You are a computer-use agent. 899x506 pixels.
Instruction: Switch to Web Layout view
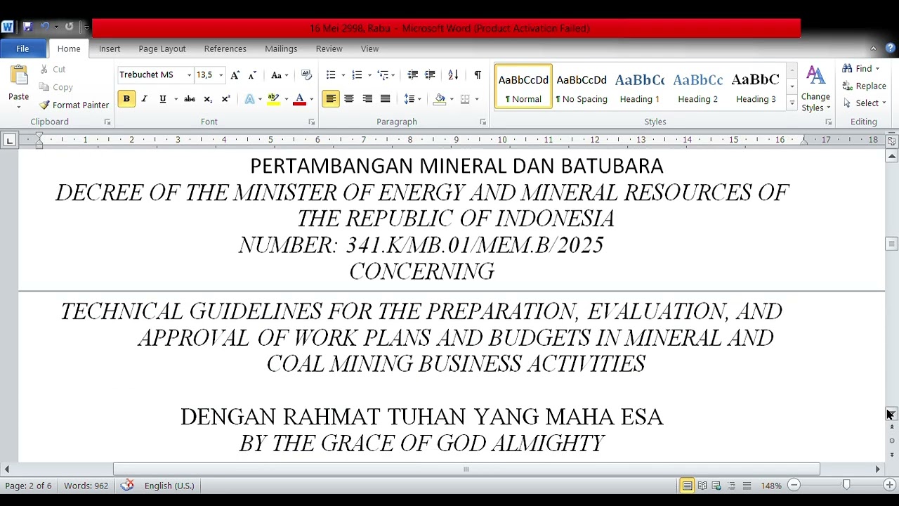(x=716, y=486)
